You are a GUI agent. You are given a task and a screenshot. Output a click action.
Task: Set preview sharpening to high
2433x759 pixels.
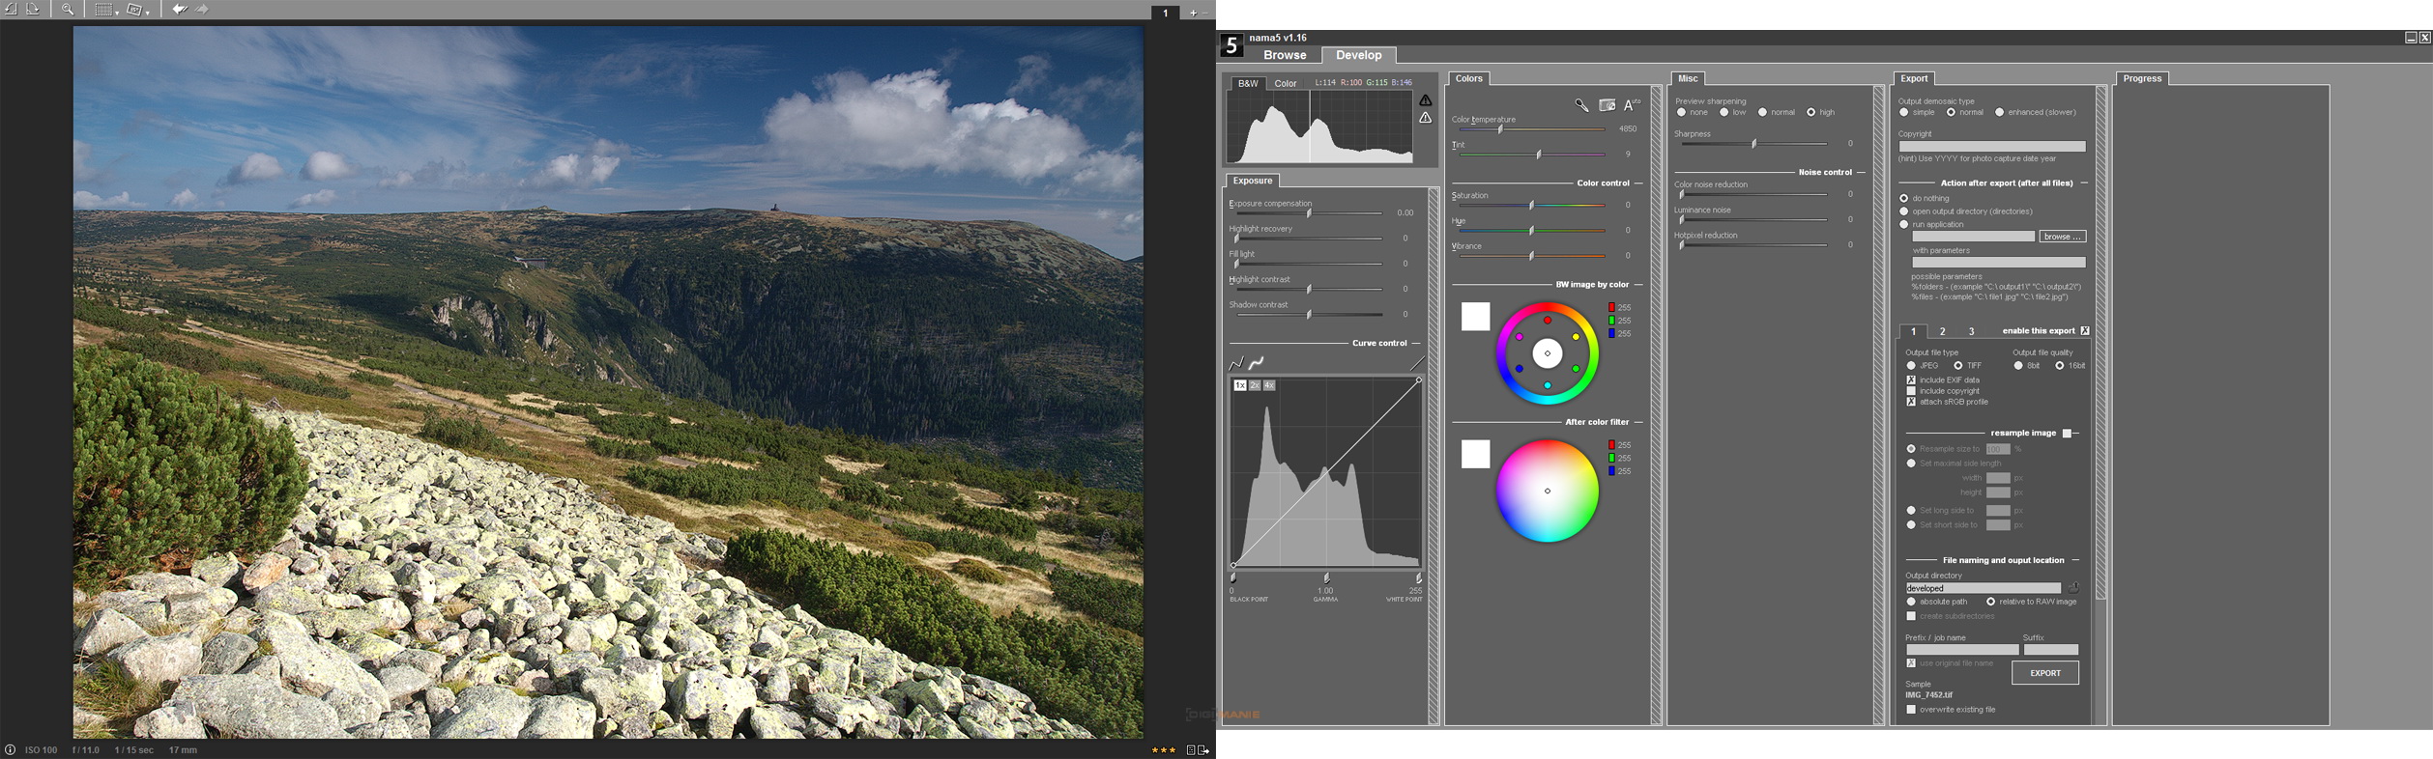click(x=1810, y=113)
